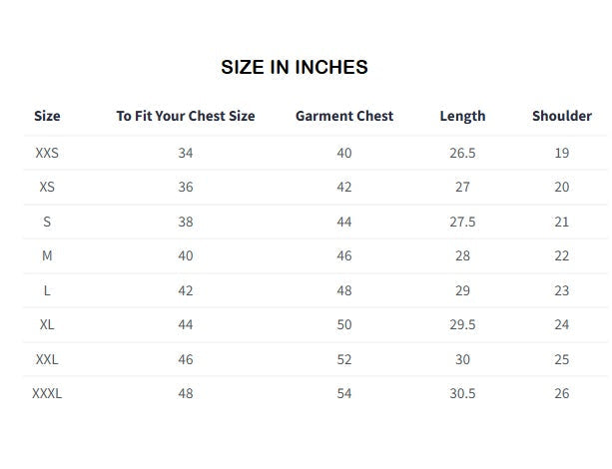
Task: Click the Length column header
Action: click(462, 117)
